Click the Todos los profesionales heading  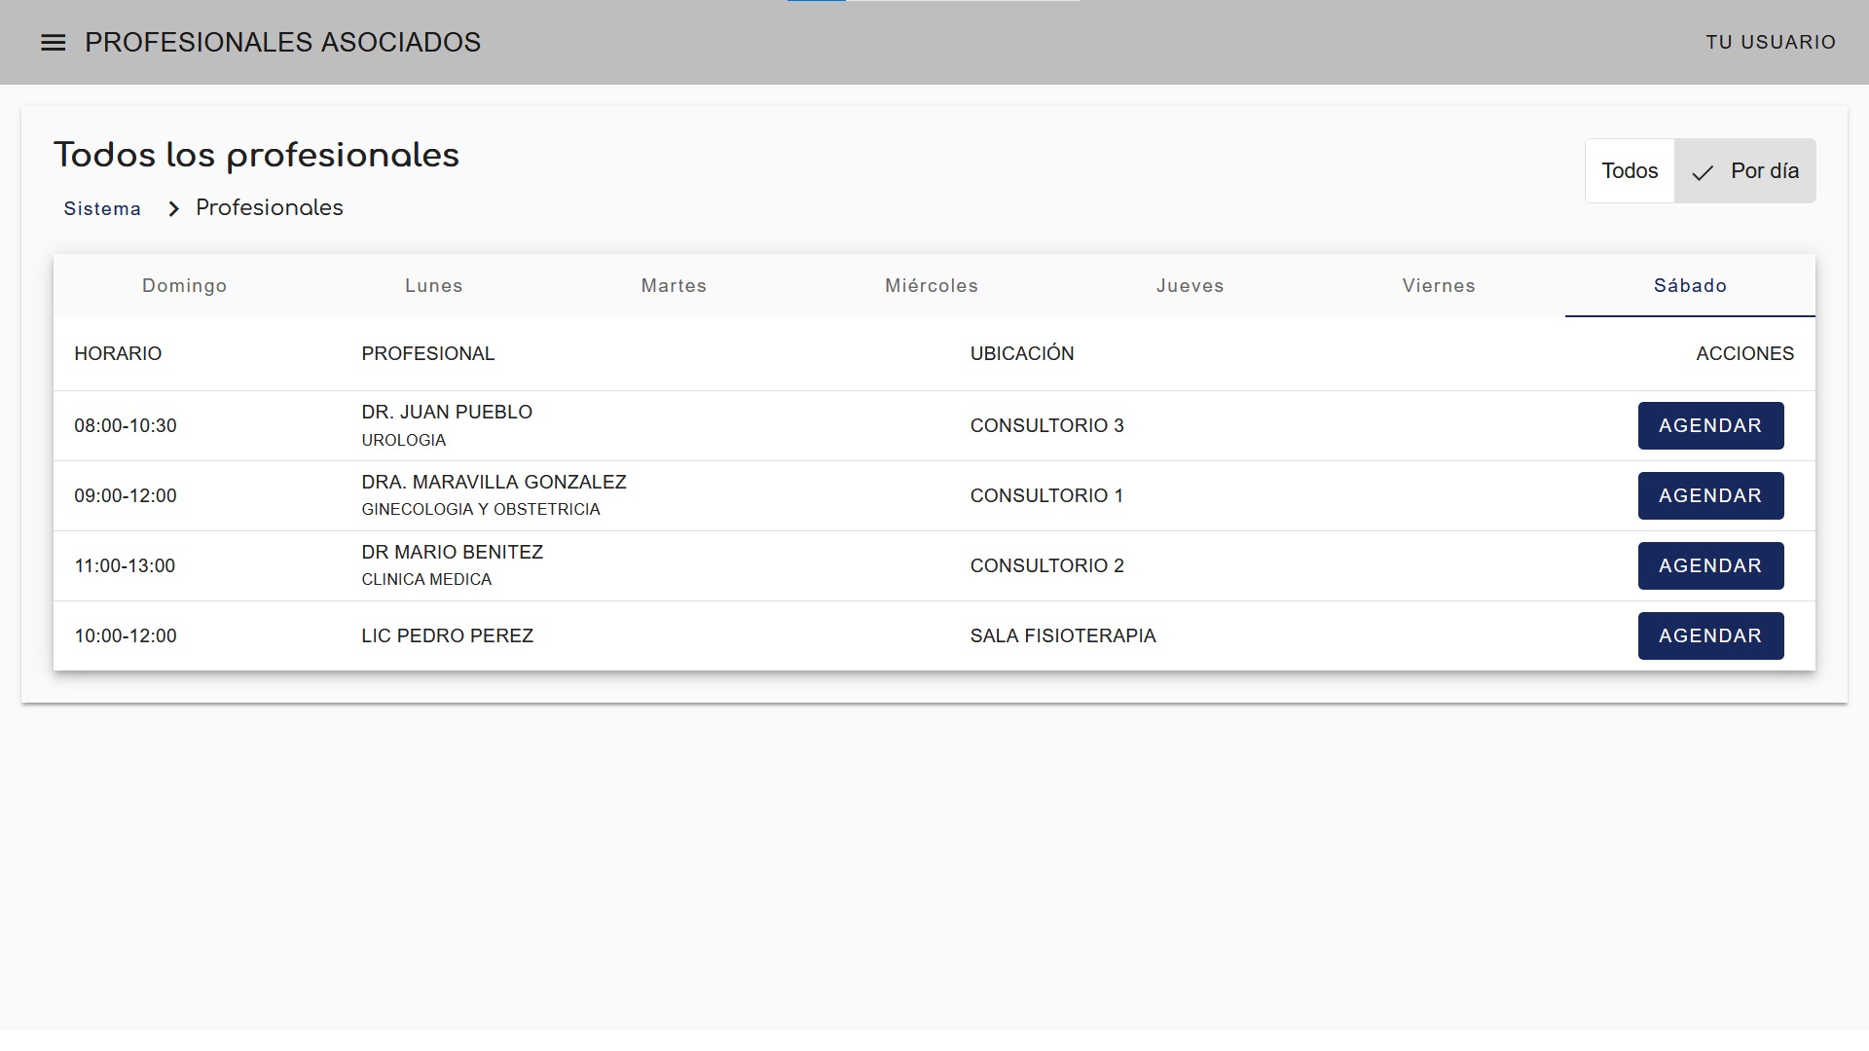tap(256, 156)
